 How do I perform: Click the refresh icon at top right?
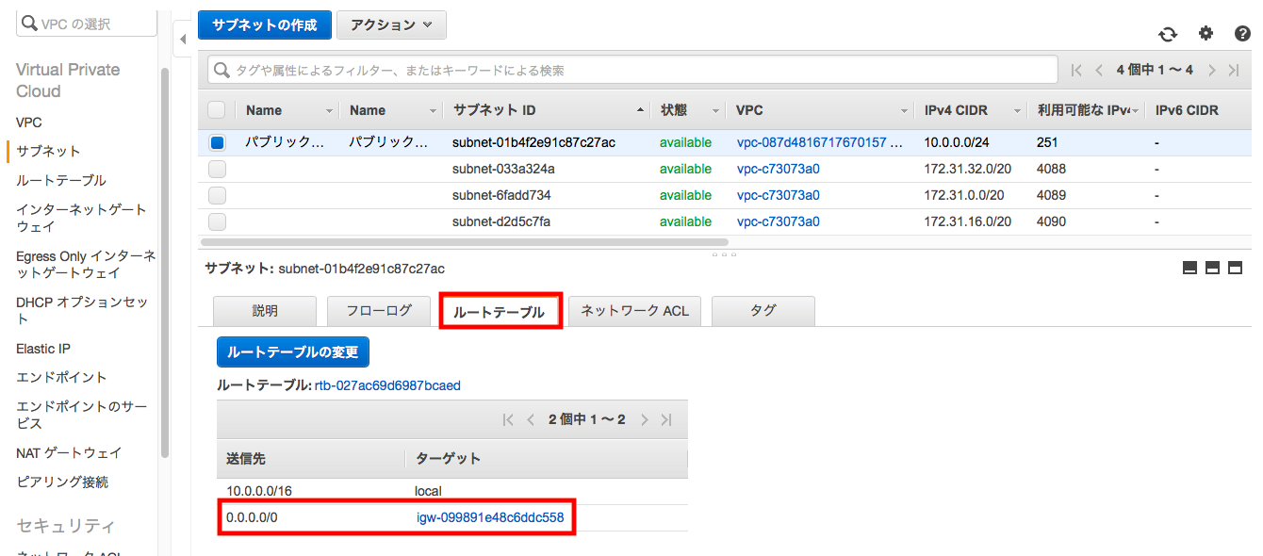1168,34
